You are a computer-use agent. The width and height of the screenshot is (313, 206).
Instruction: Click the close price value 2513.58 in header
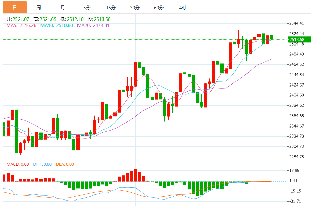point(102,19)
